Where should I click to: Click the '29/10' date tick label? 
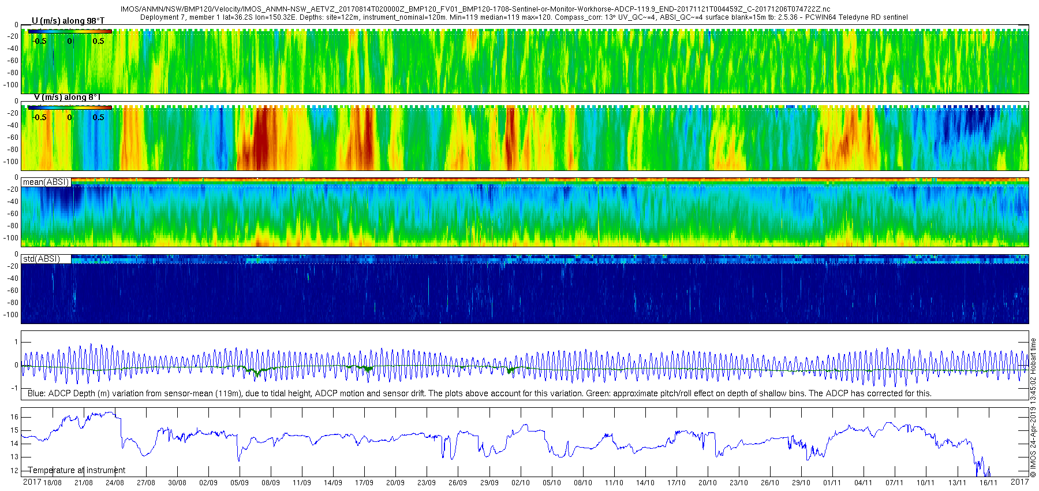pos(801,482)
